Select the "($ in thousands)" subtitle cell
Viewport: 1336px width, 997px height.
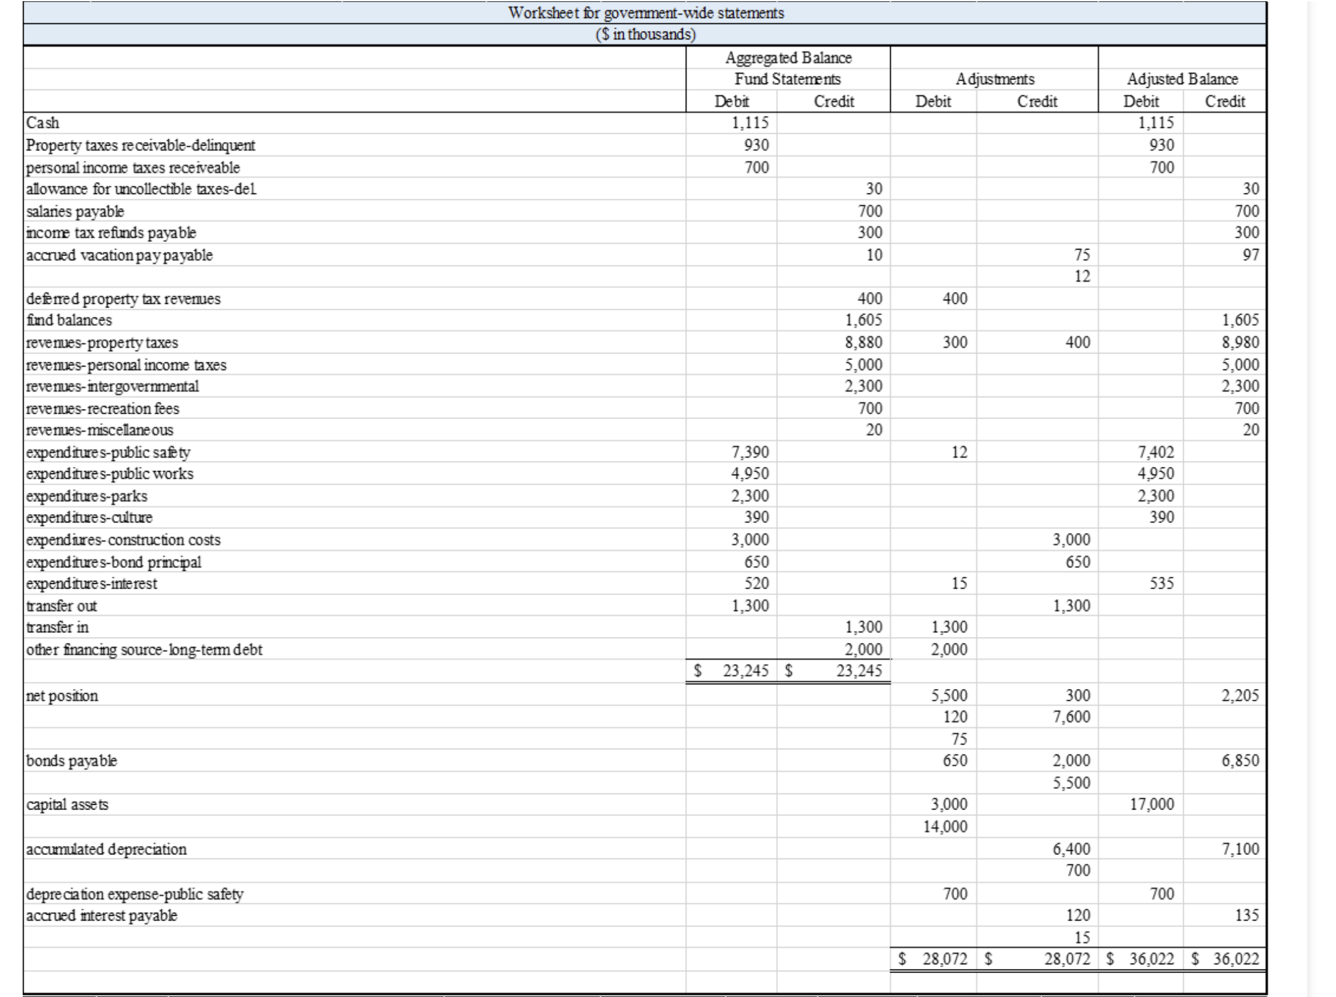click(x=646, y=35)
